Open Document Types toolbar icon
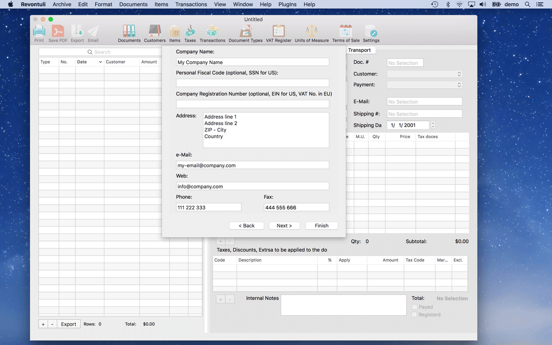 [246, 31]
